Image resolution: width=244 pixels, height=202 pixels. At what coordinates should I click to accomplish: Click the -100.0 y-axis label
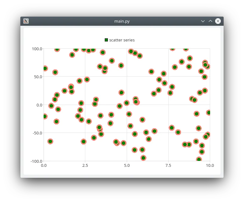pyautogui.click(x=36, y=161)
